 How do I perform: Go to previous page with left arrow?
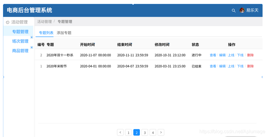[120, 132]
